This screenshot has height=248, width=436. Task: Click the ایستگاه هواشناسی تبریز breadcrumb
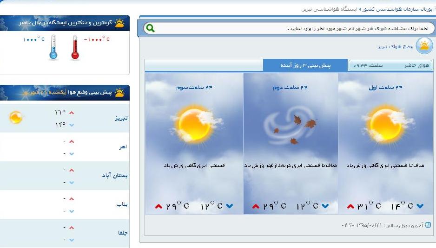pos(330,9)
